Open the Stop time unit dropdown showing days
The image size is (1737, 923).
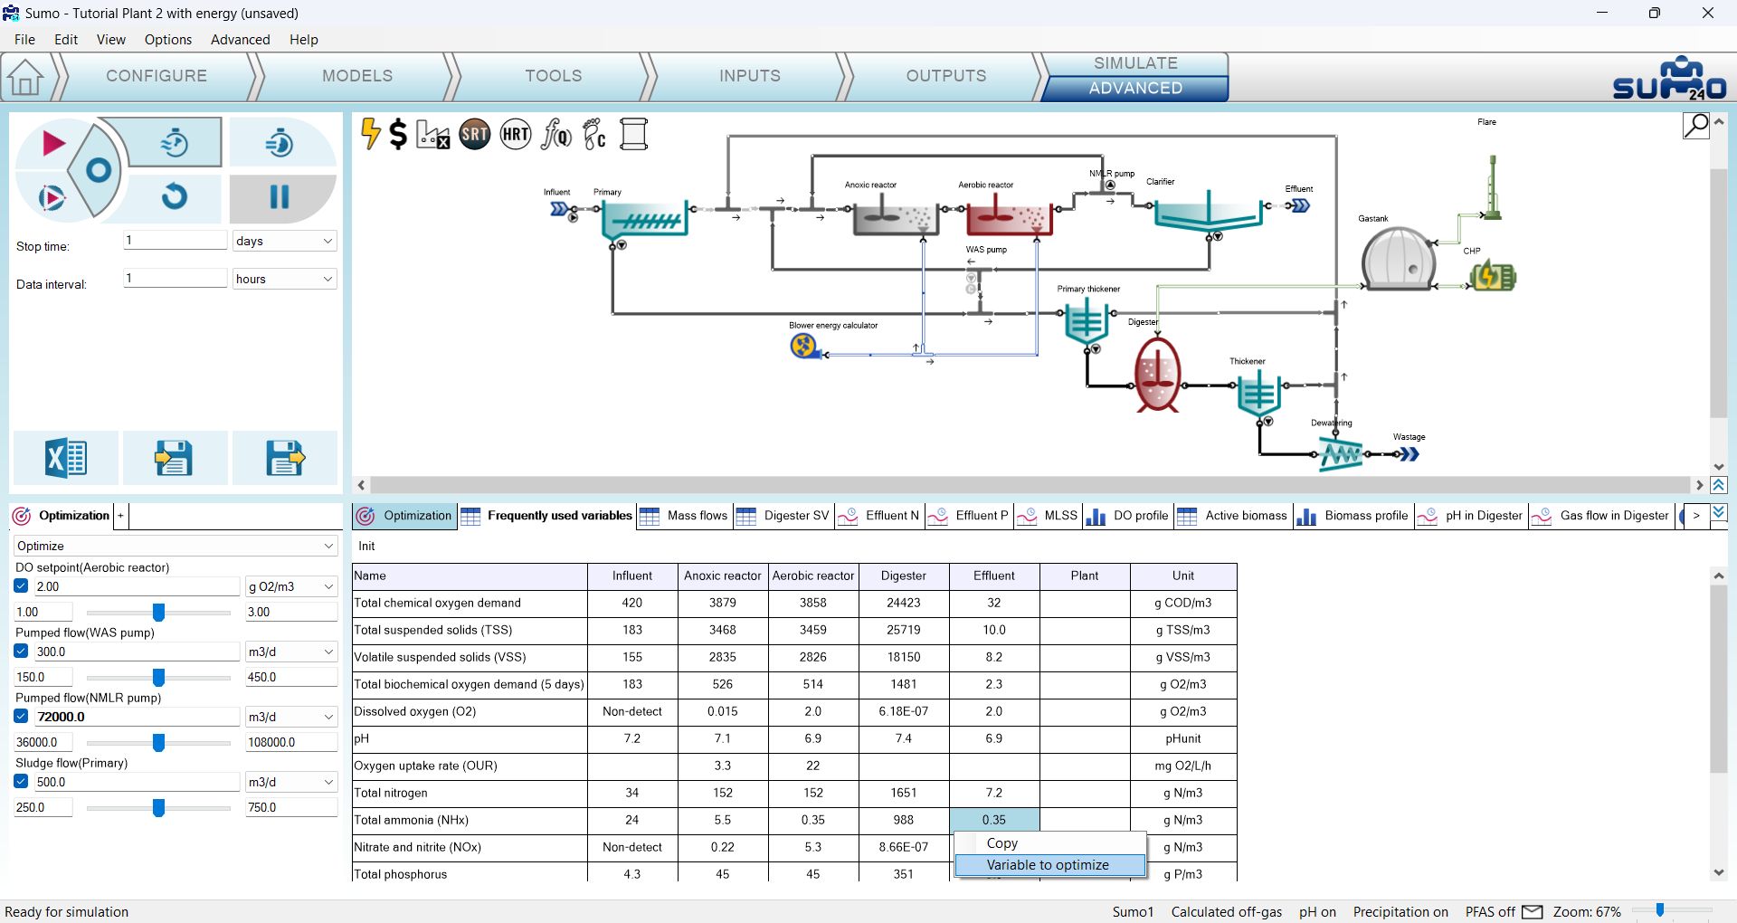tap(284, 241)
